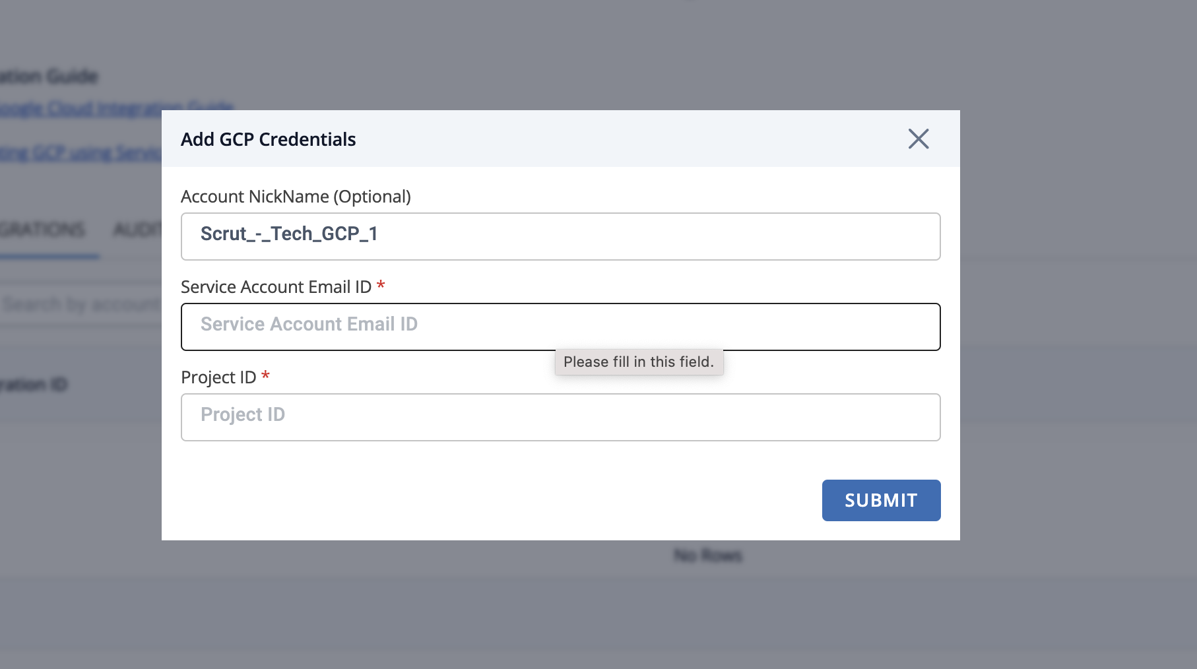Click the background 'Search by account' field
Screen dimensions: 1197x669
click(x=81, y=304)
